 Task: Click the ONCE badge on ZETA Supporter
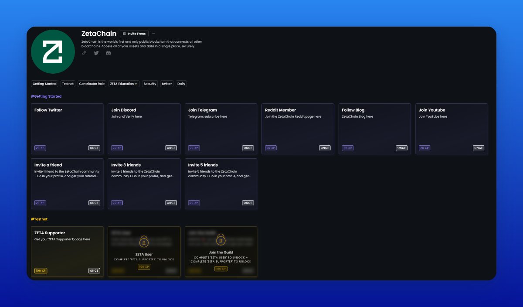94,271
